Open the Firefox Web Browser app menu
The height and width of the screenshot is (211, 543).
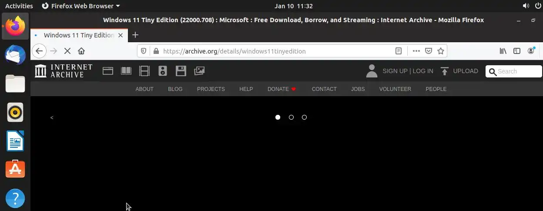coord(81,6)
